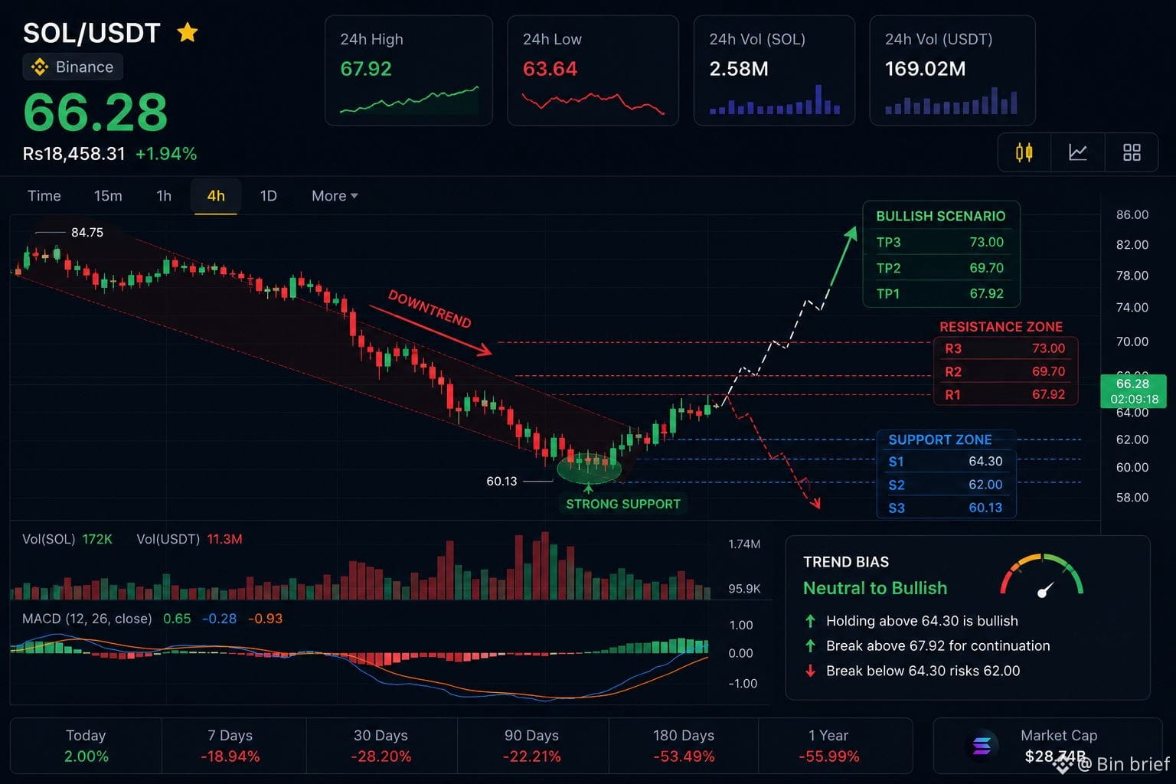Click the SUPPORT ZONE heading
The image size is (1176, 784).
pyautogui.click(x=940, y=439)
